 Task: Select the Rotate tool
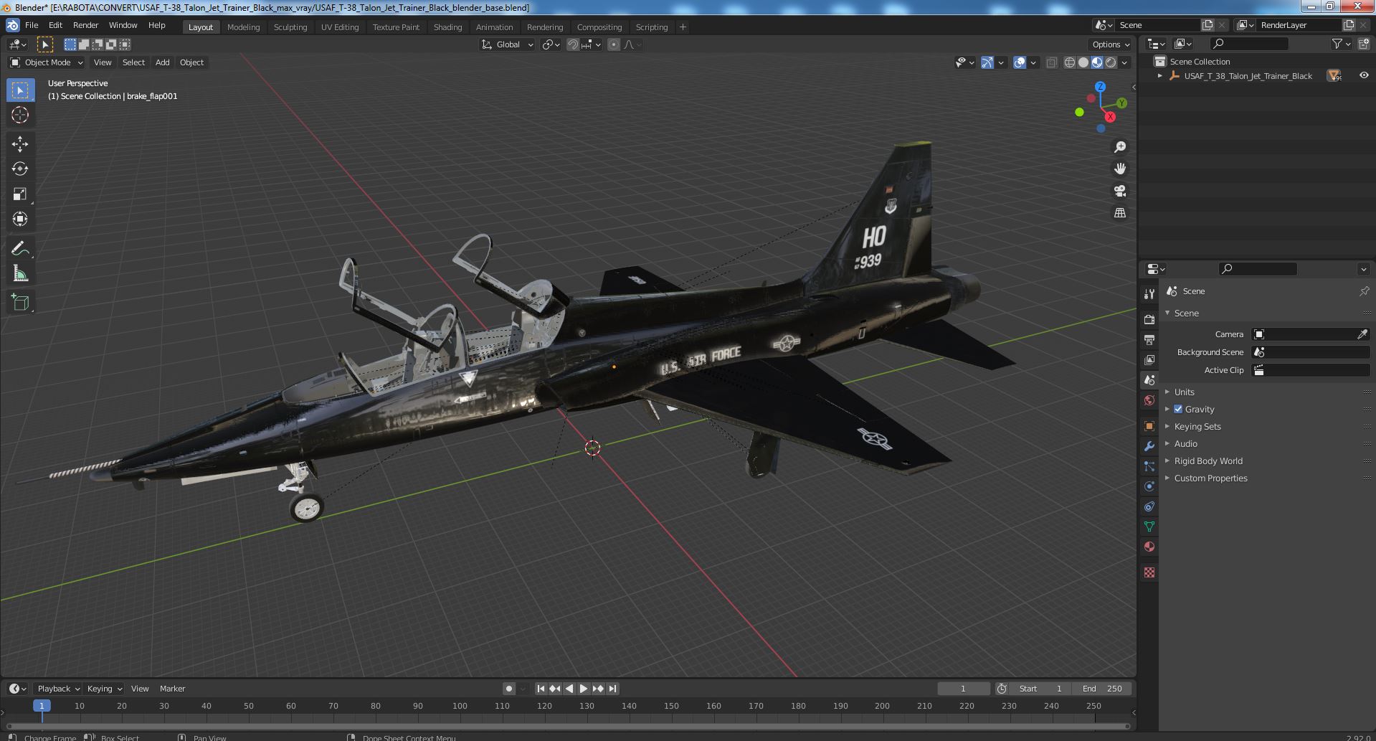pos(20,169)
